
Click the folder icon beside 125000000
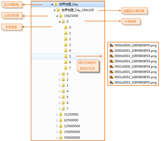coord(61,126)
